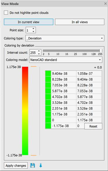Enable Do not highlite point clouds checkbox

tap(6, 12)
